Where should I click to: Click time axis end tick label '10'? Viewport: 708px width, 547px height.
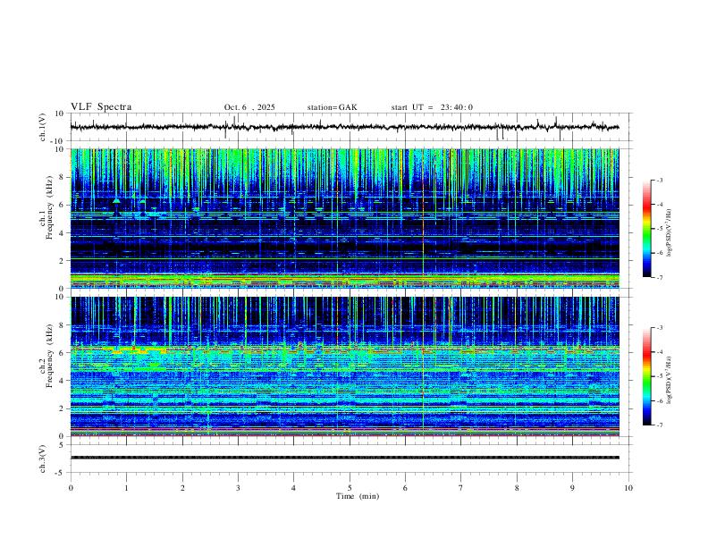point(628,488)
